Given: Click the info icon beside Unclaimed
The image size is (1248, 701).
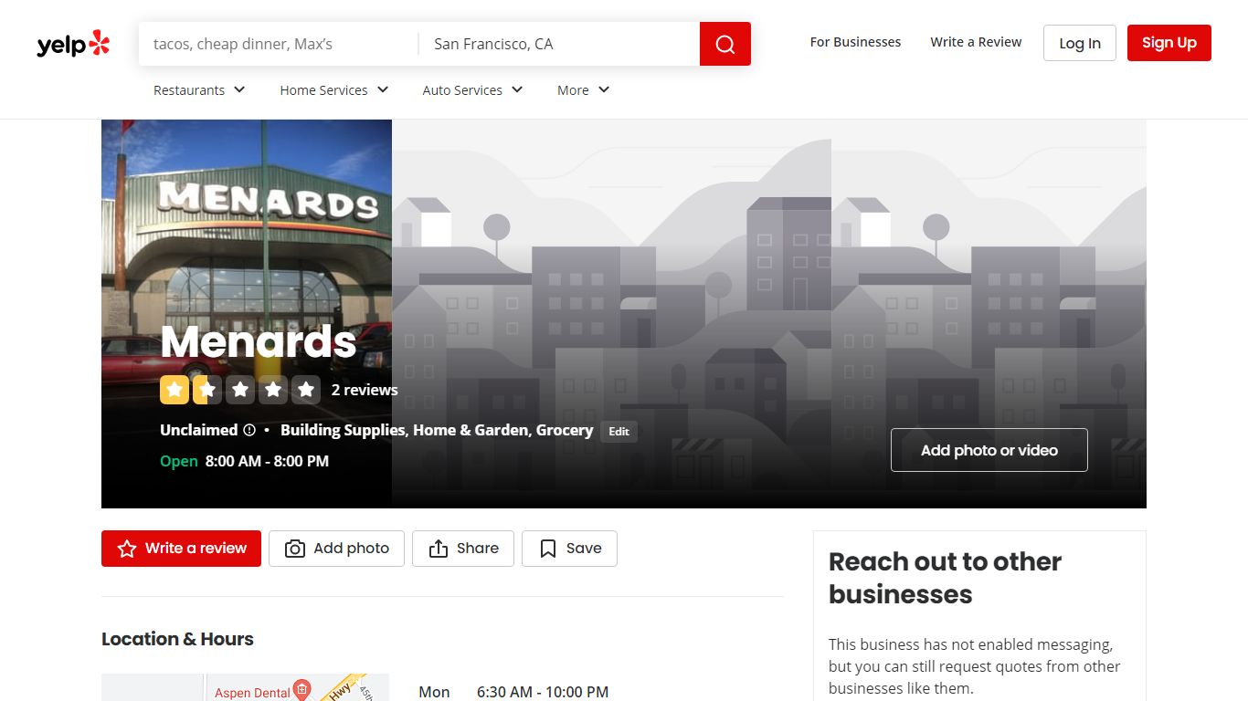Looking at the screenshot, I should click(x=249, y=430).
